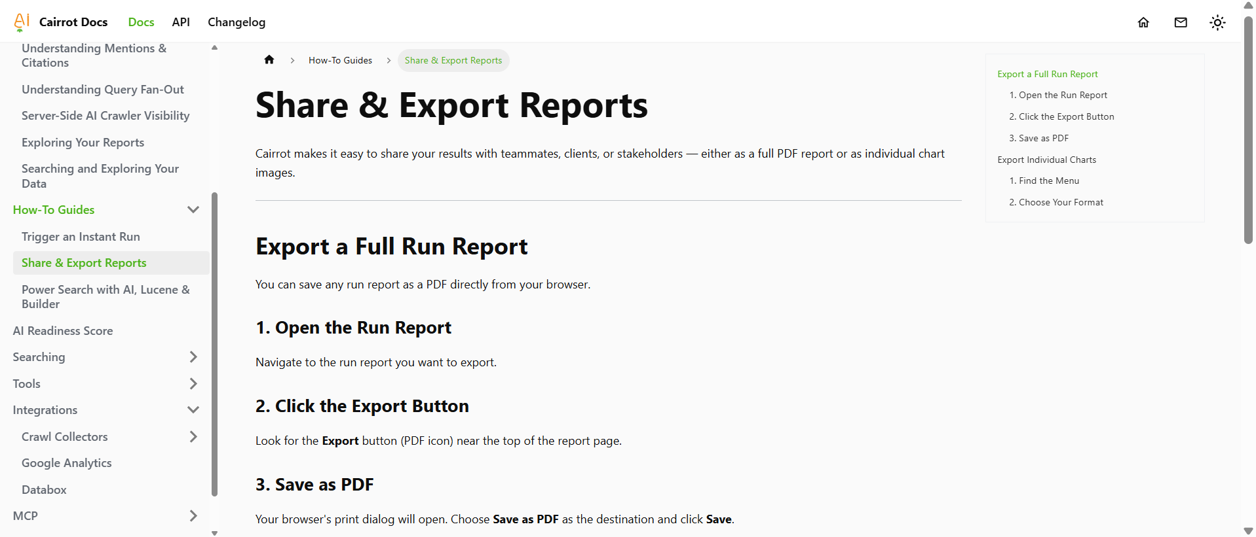
Task: Click Share & Export Reports breadcrumb pill
Action: (453, 60)
